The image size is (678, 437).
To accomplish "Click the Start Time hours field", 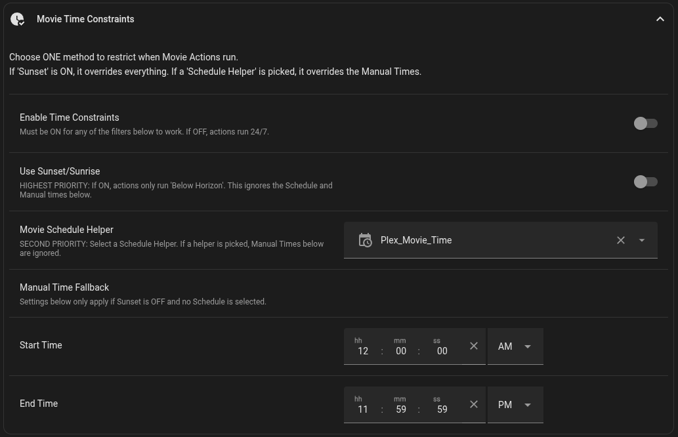I will click(363, 350).
